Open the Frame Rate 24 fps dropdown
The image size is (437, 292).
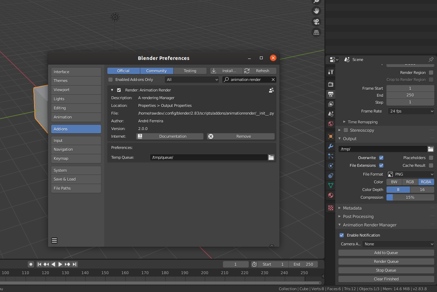[x=410, y=111]
